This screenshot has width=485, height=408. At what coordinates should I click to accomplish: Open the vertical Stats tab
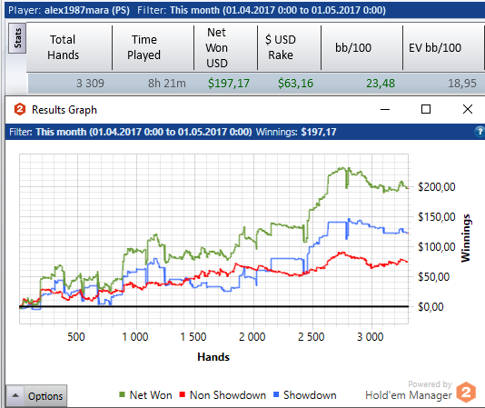(x=17, y=38)
